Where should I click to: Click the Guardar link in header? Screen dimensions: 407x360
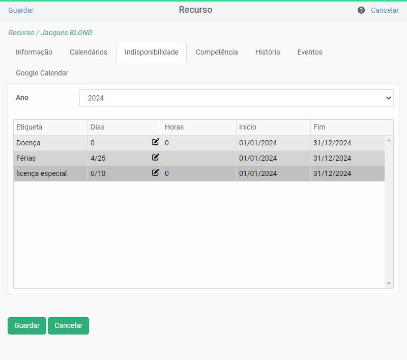pos(21,10)
